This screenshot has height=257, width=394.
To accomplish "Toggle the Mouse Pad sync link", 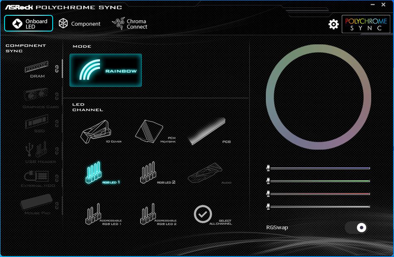I will [x=57, y=205].
